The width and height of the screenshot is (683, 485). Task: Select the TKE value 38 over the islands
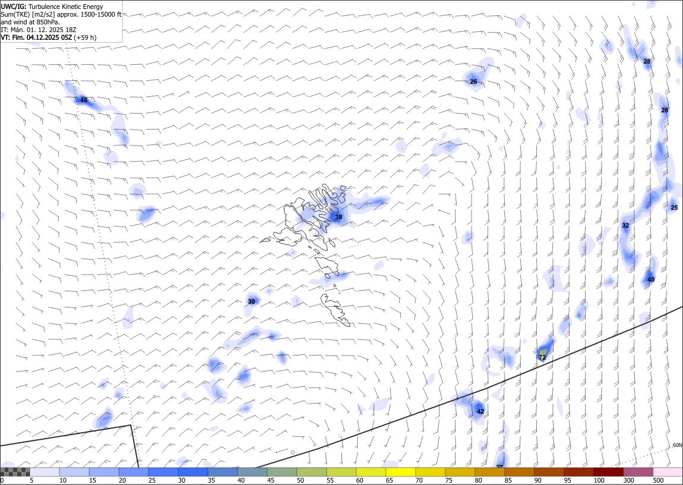[339, 217]
